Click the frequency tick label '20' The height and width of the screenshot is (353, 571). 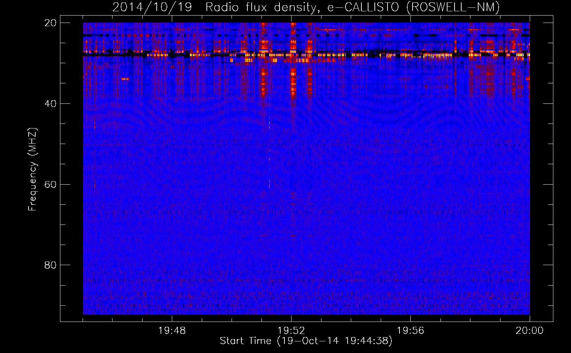(50, 23)
